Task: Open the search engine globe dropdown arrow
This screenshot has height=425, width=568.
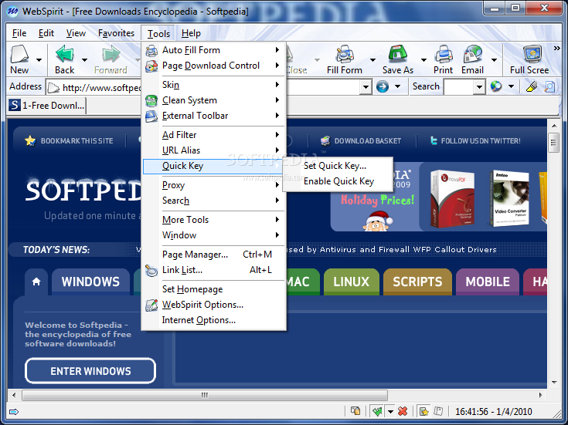Action: [511, 86]
